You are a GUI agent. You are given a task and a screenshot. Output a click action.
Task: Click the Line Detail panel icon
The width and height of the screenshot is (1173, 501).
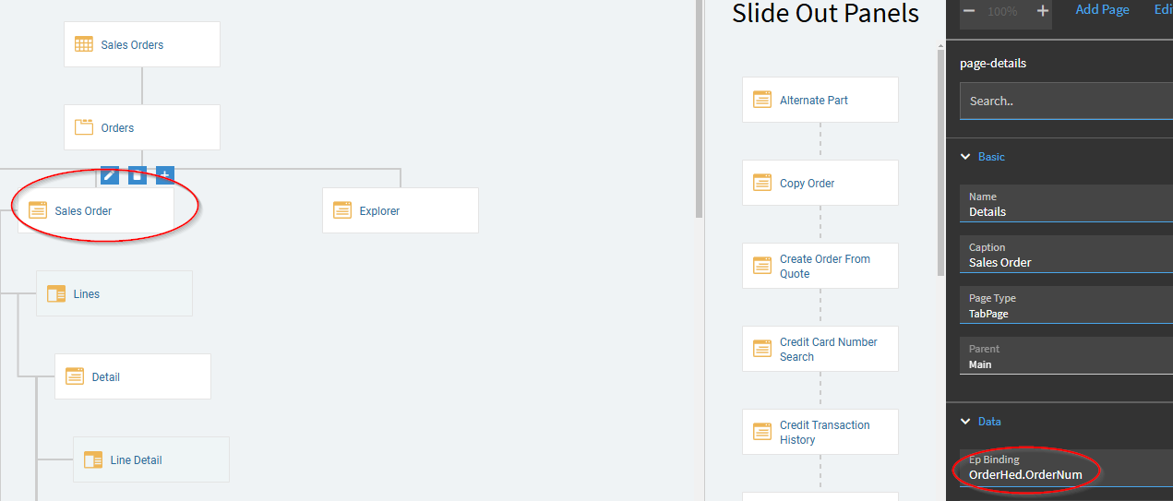[93, 459]
